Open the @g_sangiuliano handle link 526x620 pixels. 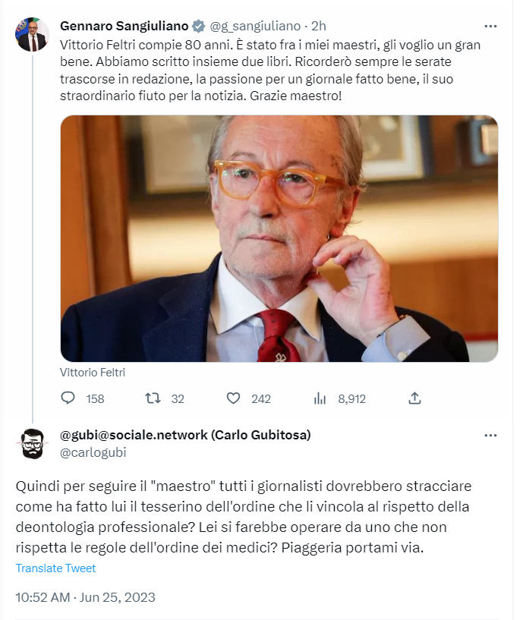tap(255, 26)
